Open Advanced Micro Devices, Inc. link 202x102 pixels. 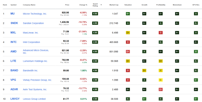tap(36, 52)
